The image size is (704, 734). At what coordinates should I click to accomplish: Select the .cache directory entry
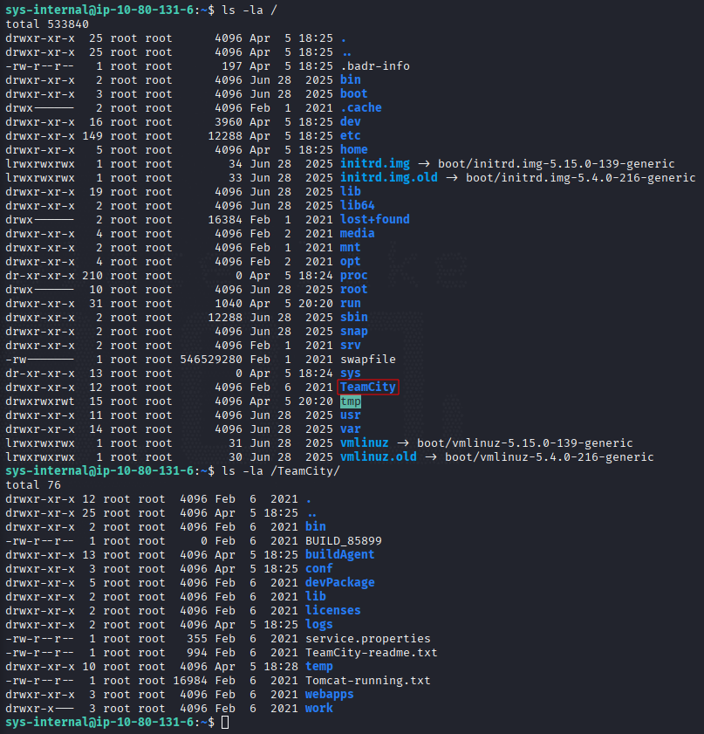click(x=360, y=107)
